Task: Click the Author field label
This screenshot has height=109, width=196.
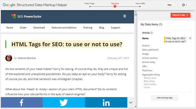Action: [146, 46]
